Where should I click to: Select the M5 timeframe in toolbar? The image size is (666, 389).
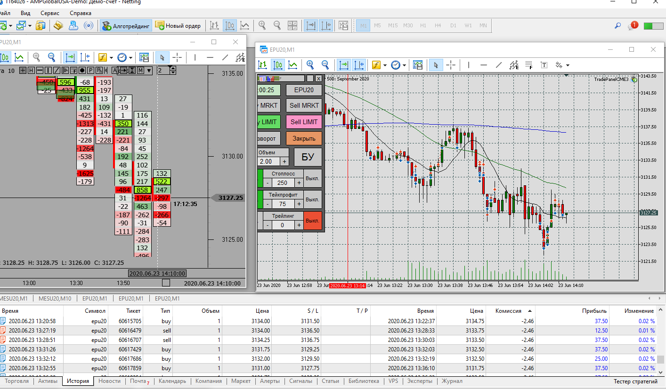tap(377, 25)
